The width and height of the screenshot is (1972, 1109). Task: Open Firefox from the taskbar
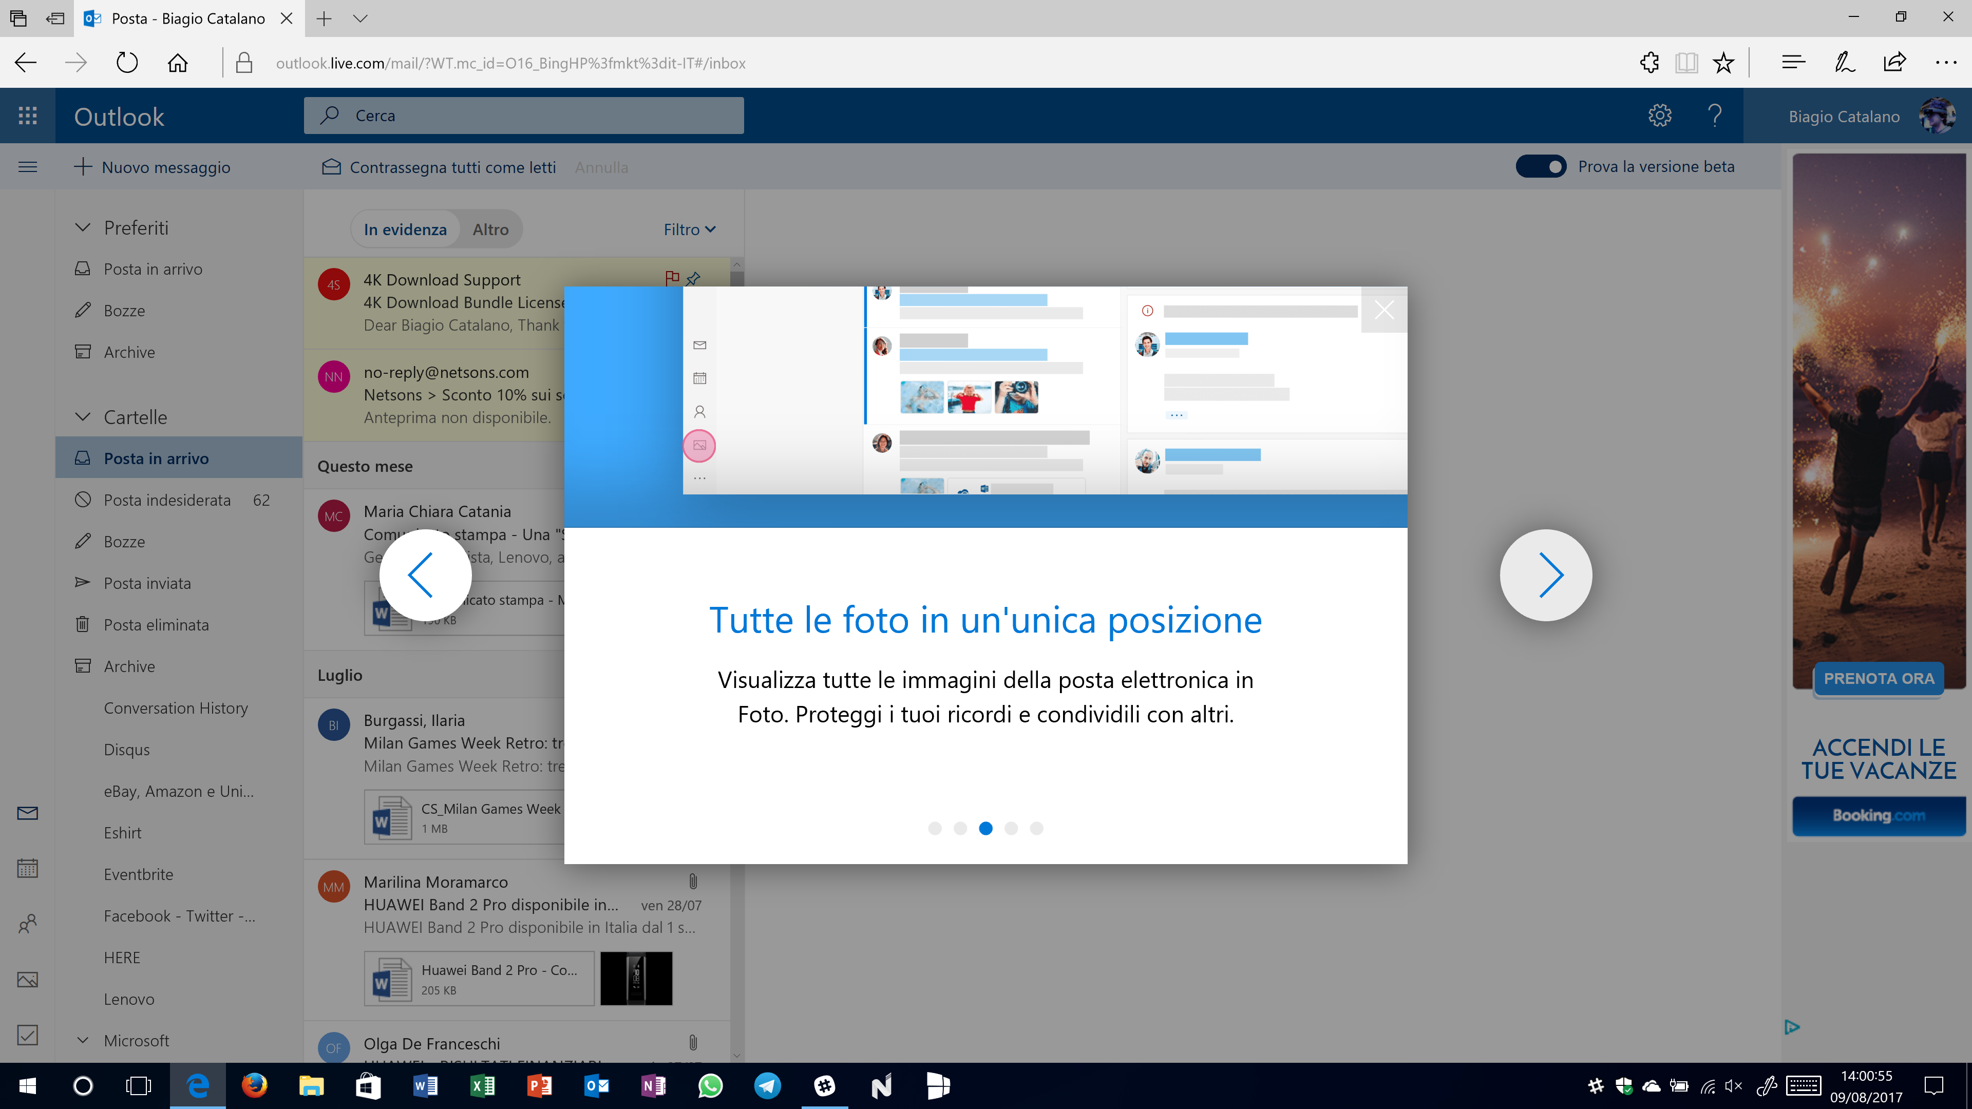point(254,1085)
